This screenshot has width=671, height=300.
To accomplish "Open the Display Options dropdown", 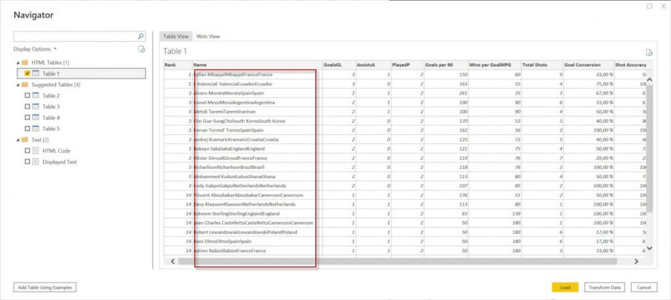I will 35,49.
